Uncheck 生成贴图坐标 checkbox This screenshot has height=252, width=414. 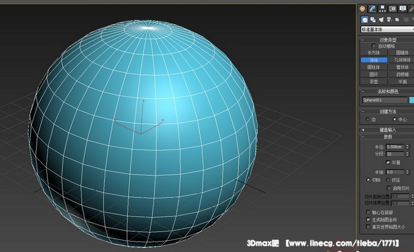point(369,219)
